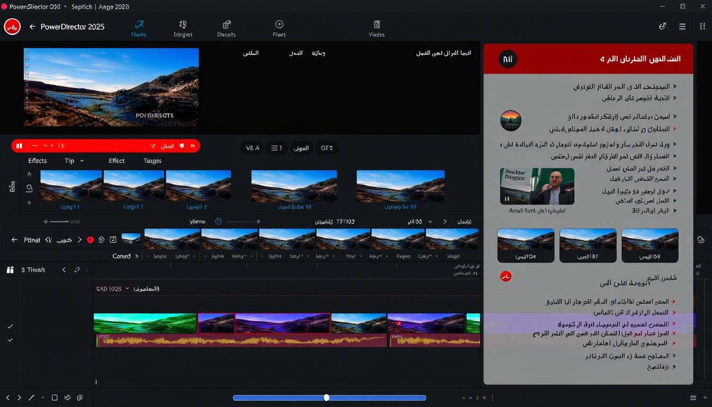Click the sunset avatar image in the side panel
The width and height of the screenshot is (712, 407).
coord(511,121)
